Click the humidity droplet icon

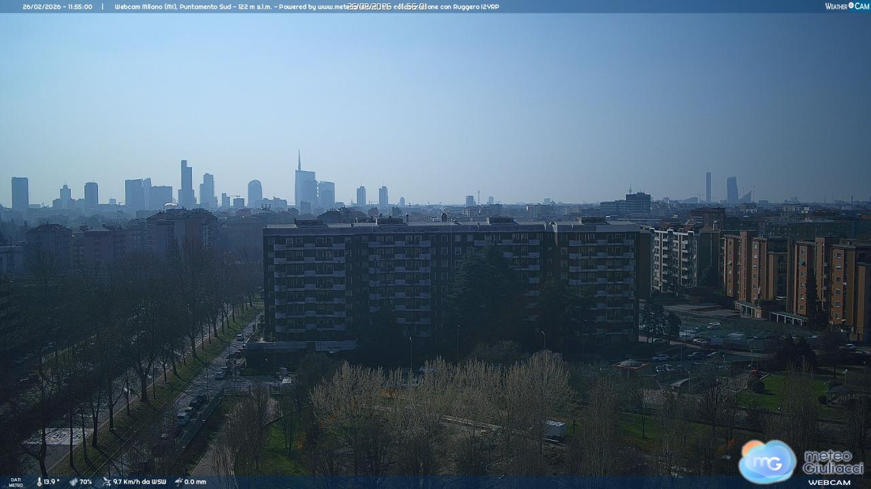[73, 482]
